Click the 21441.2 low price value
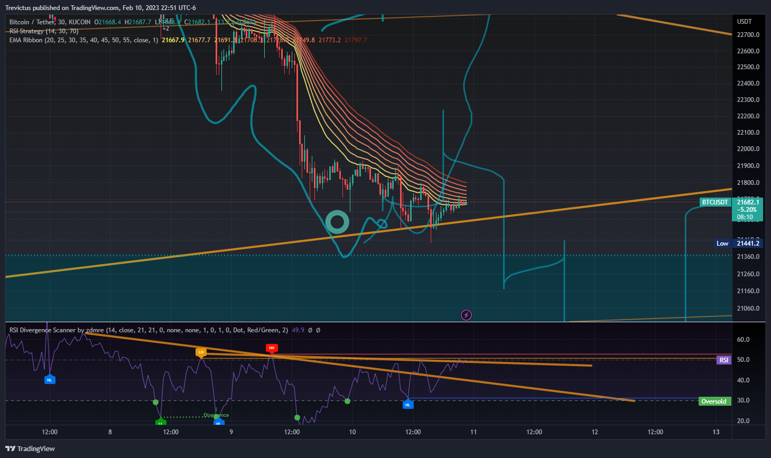Screen dimensions: 771x458 click(748, 244)
